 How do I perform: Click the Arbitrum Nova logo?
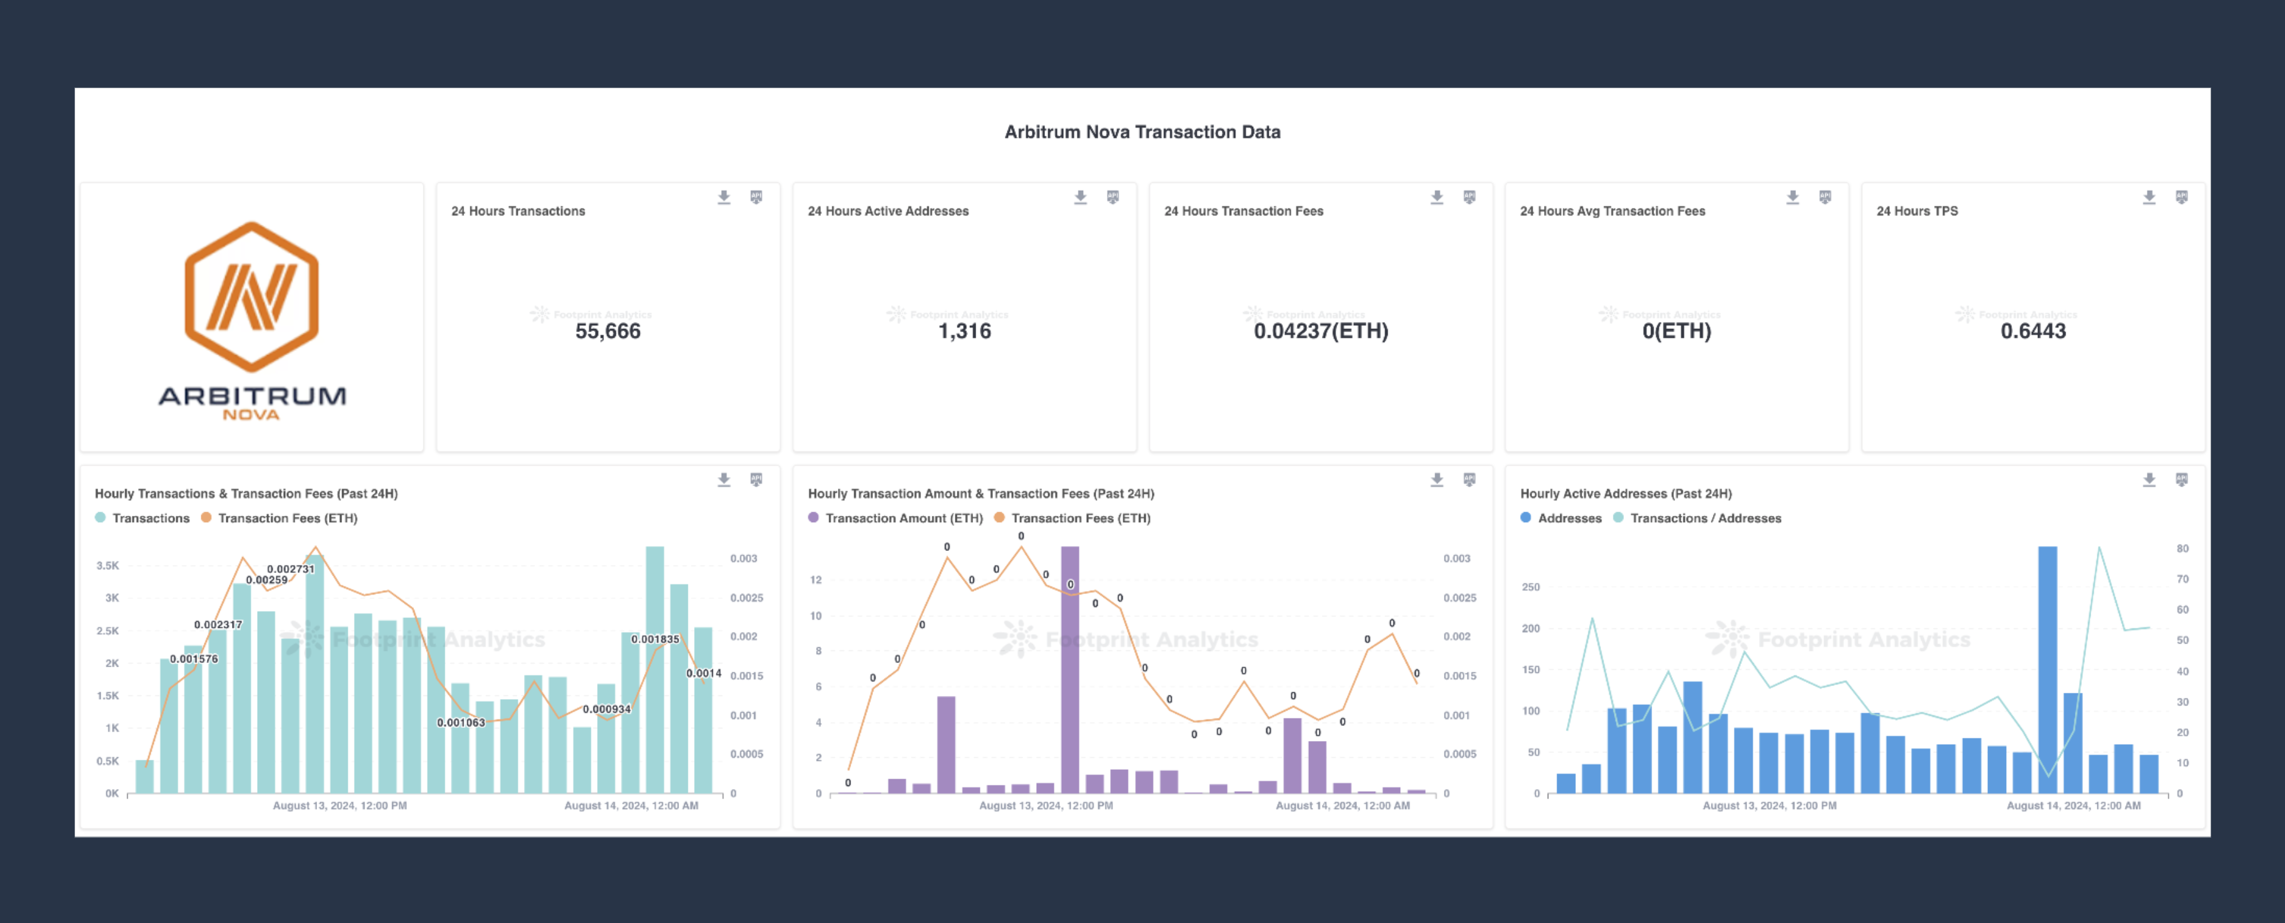click(x=251, y=319)
